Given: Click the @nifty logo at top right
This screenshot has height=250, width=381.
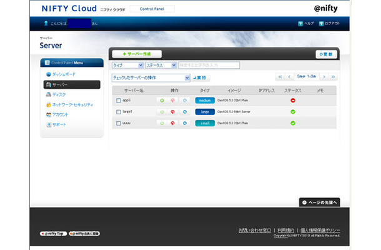Looking at the screenshot, I should (325, 9).
